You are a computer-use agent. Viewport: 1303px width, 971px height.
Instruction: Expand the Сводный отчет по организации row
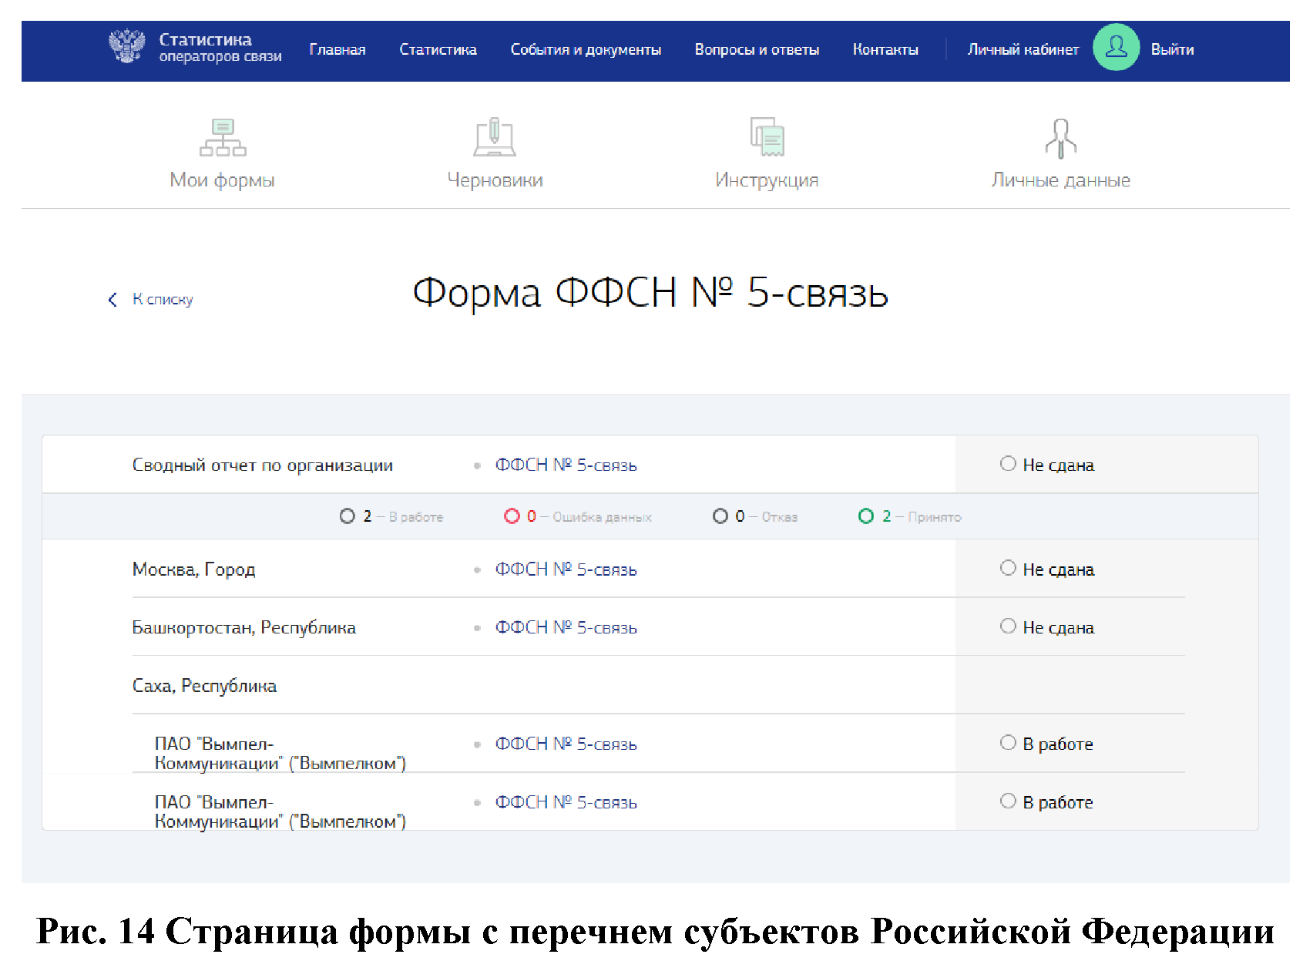(262, 465)
